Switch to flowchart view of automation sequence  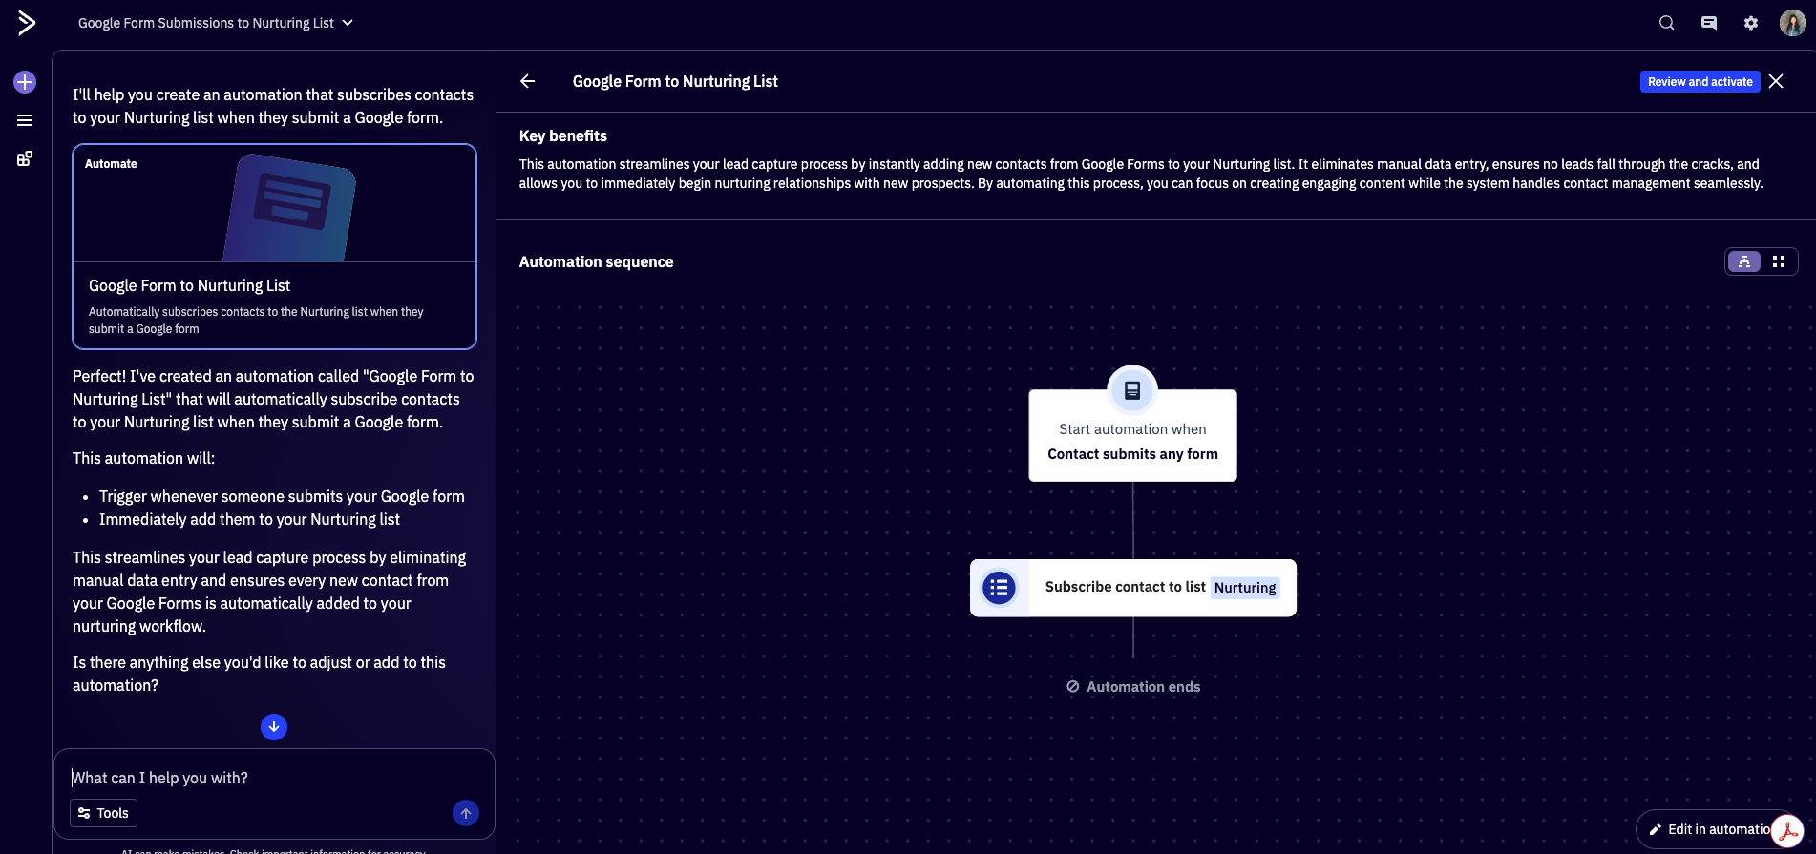[x=1744, y=261]
